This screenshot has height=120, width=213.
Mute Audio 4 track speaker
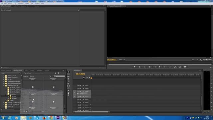coord(78,105)
